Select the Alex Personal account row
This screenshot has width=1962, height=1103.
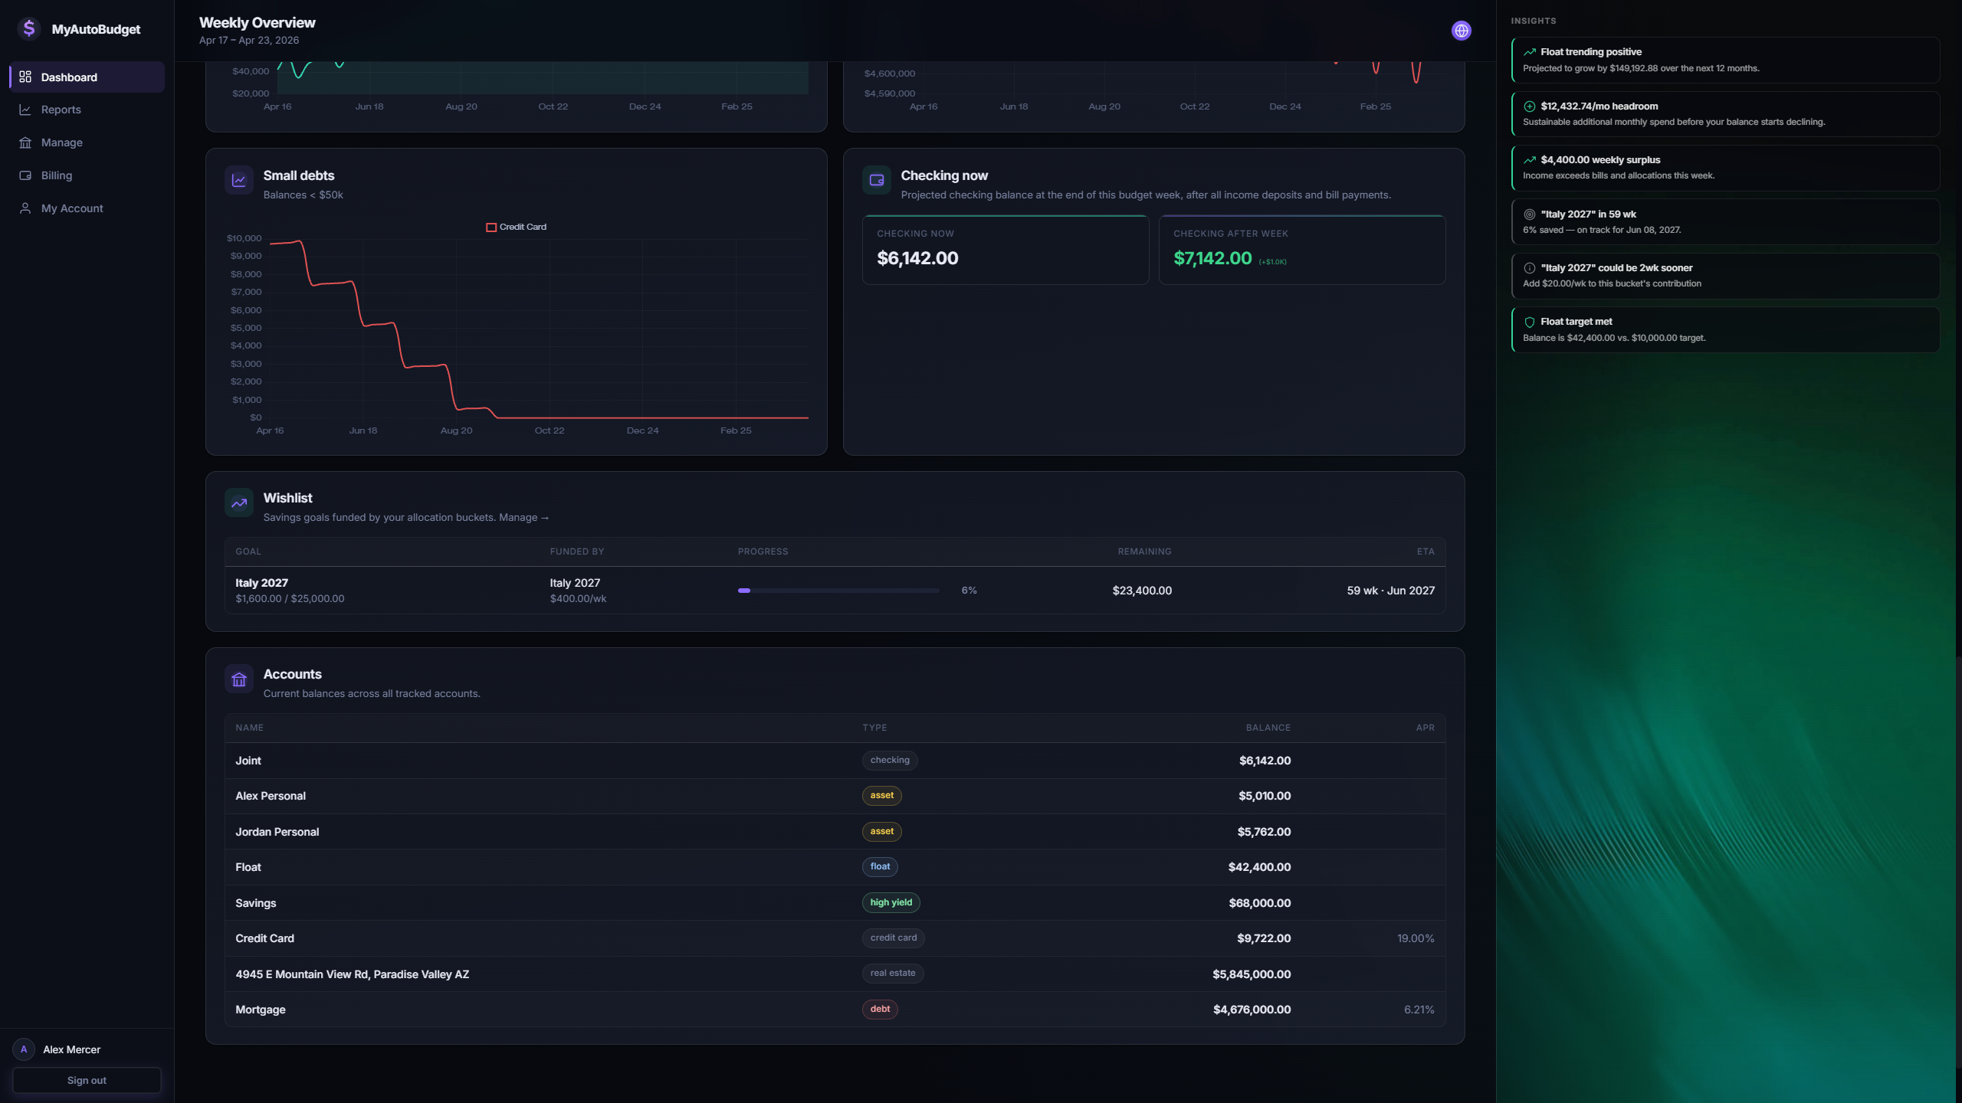pos(835,796)
